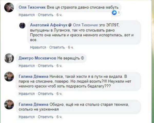Click mentioned Оля Тихончик in Анатолий's reply
The image size is (154, 123).
tap(86, 25)
